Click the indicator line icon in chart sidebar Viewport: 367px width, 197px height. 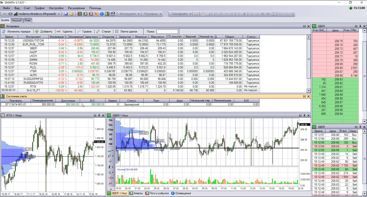[x=110, y=184]
